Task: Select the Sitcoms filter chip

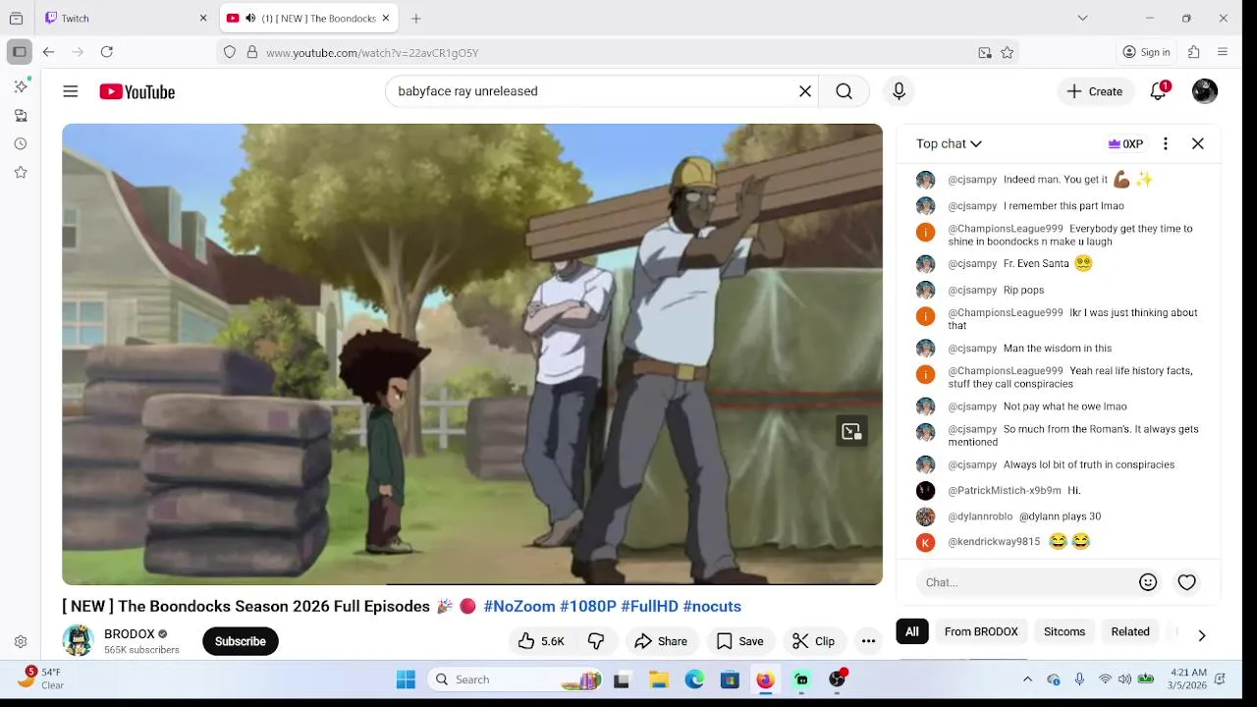Action: [1065, 631]
